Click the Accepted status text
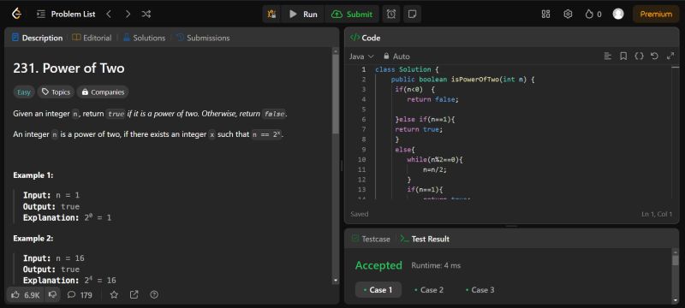 point(378,265)
